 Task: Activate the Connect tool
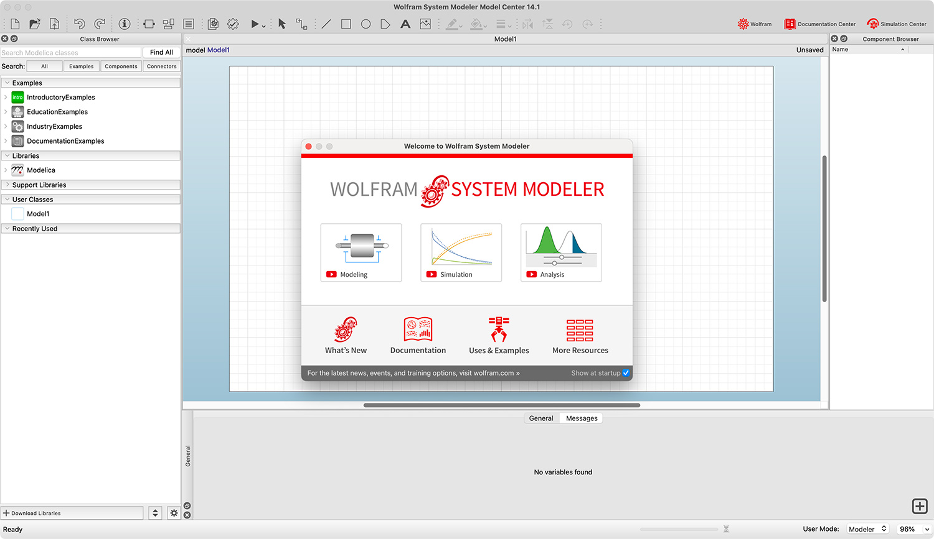click(301, 24)
